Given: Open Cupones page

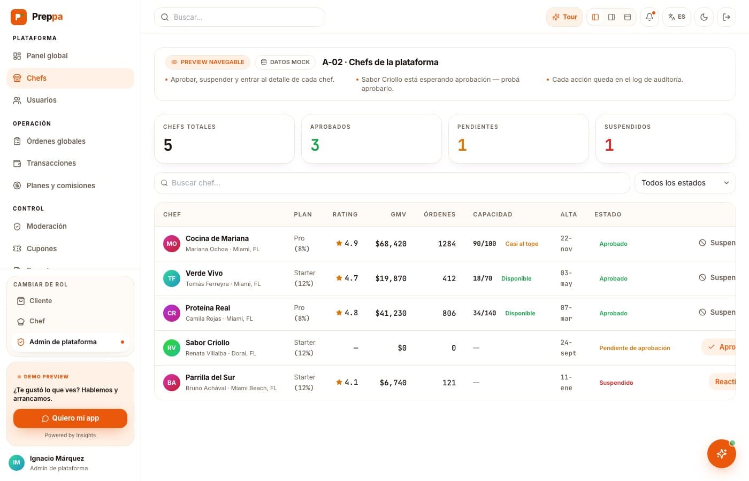Looking at the screenshot, I should pyautogui.click(x=70, y=249).
